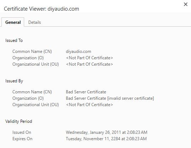Click the Issued On label
This screenshot has width=191, height=148.
22,132
